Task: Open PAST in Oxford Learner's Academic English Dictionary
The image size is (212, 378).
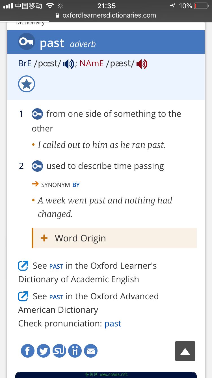Action: click(56, 266)
